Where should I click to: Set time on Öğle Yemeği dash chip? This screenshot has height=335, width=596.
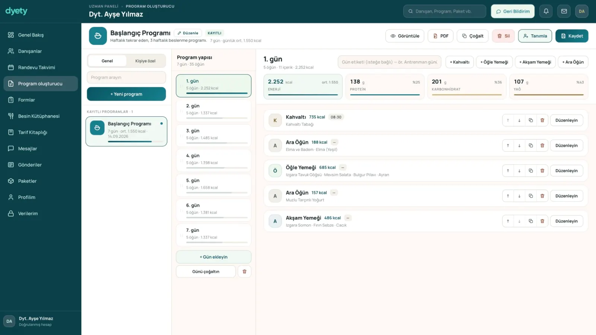click(343, 168)
